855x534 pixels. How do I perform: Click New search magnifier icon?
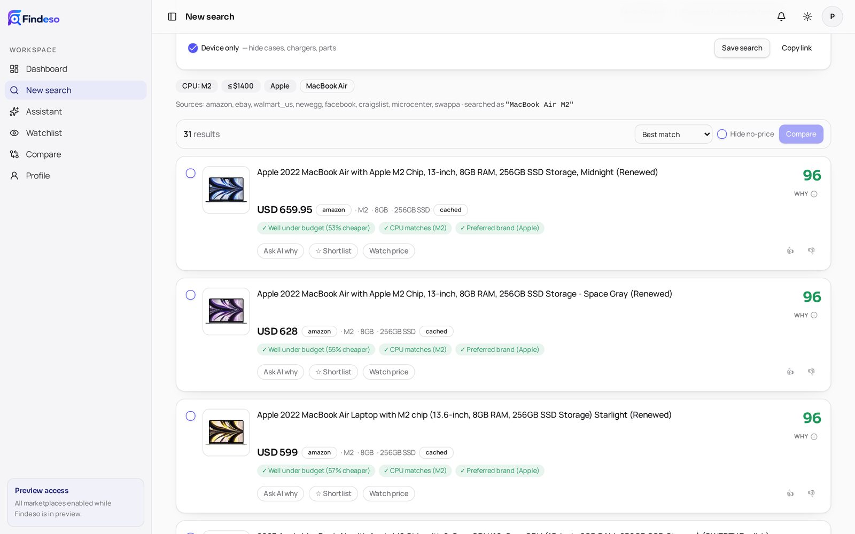(x=14, y=90)
